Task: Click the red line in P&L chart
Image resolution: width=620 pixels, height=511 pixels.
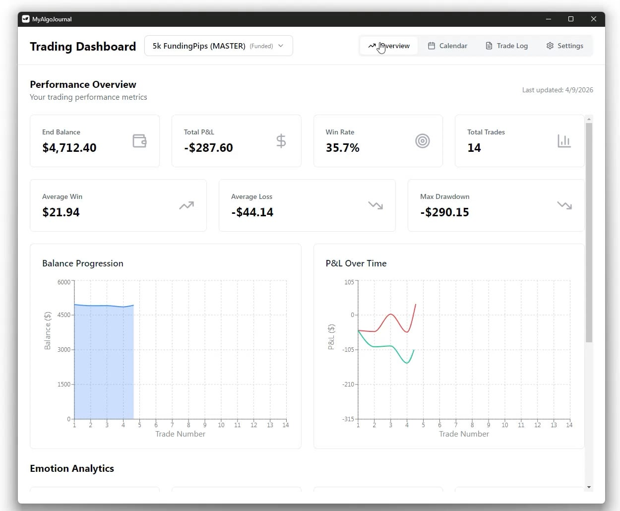Action: pyautogui.click(x=391, y=315)
